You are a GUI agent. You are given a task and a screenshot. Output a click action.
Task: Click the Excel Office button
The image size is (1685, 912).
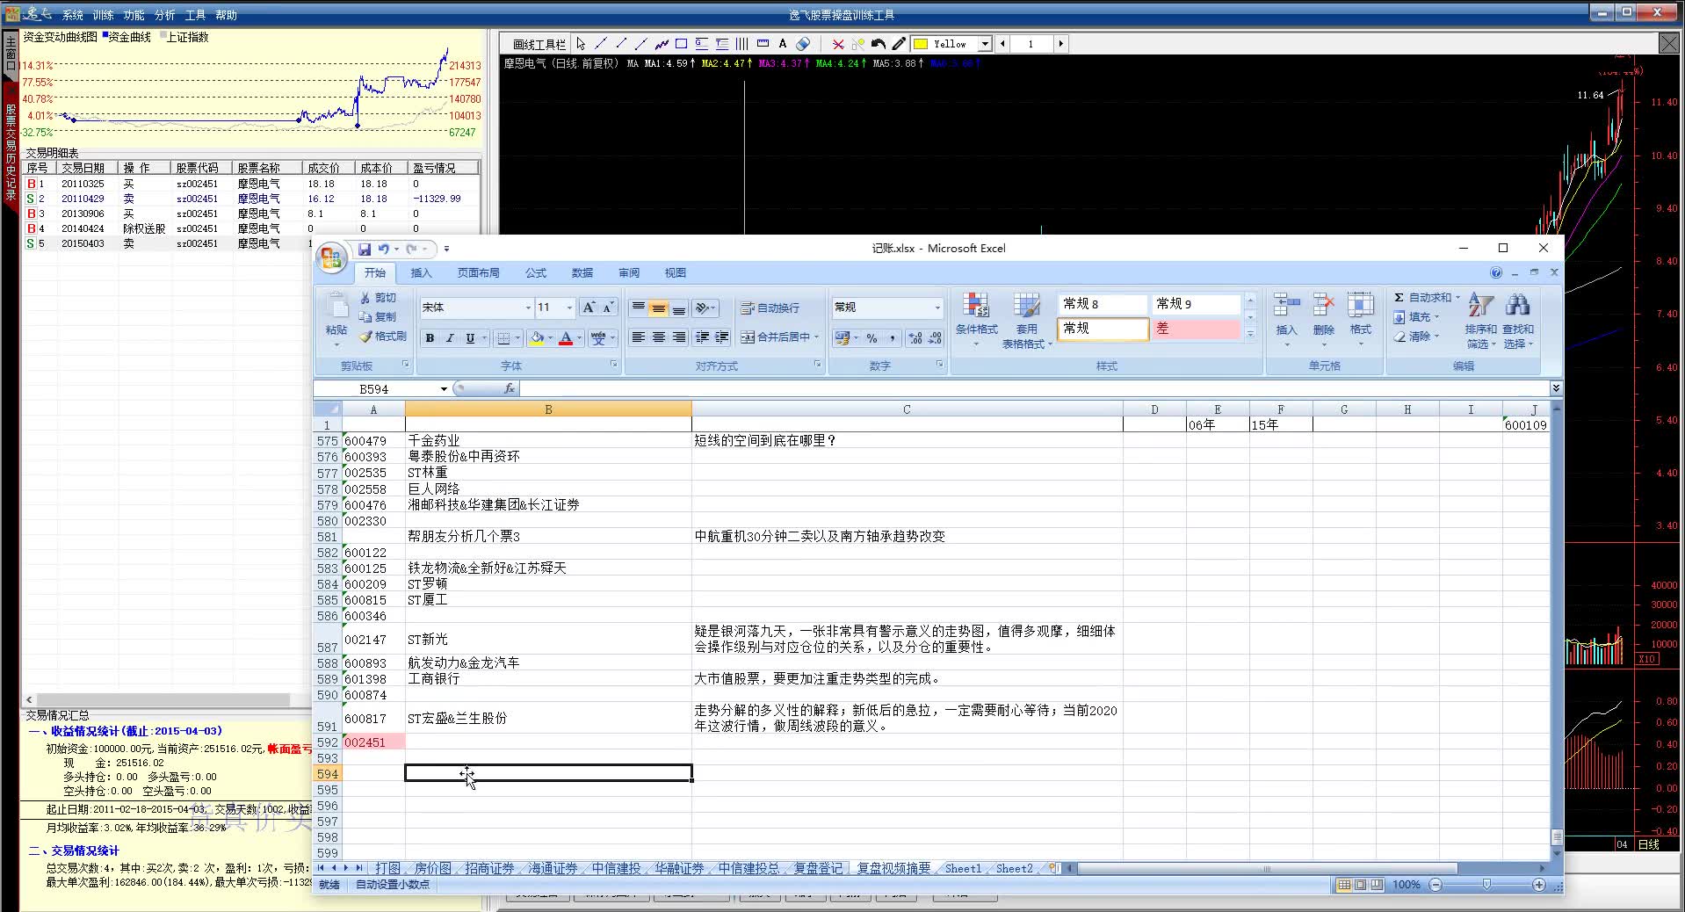click(x=331, y=257)
